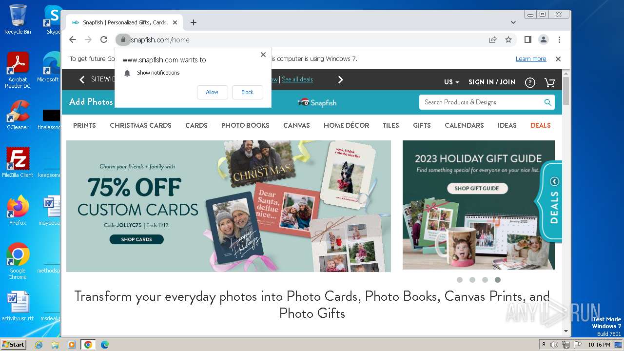Open the PHOTO BOOKS menu
This screenshot has width=624, height=351.
tap(245, 125)
